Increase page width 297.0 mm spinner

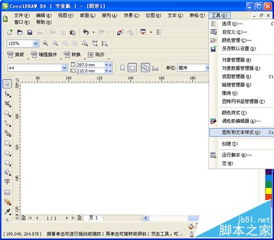[110, 65]
